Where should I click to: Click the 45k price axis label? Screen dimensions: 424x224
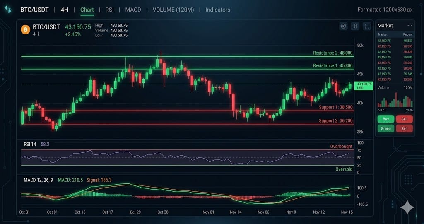360,74
